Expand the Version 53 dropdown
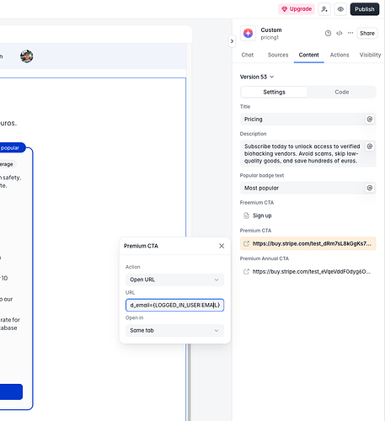 click(x=257, y=77)
